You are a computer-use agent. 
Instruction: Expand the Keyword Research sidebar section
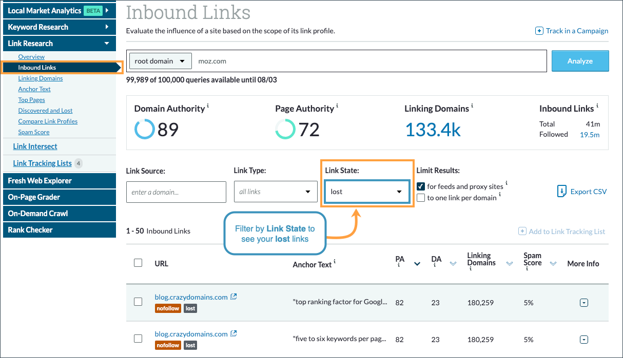[x=59, y=27]
